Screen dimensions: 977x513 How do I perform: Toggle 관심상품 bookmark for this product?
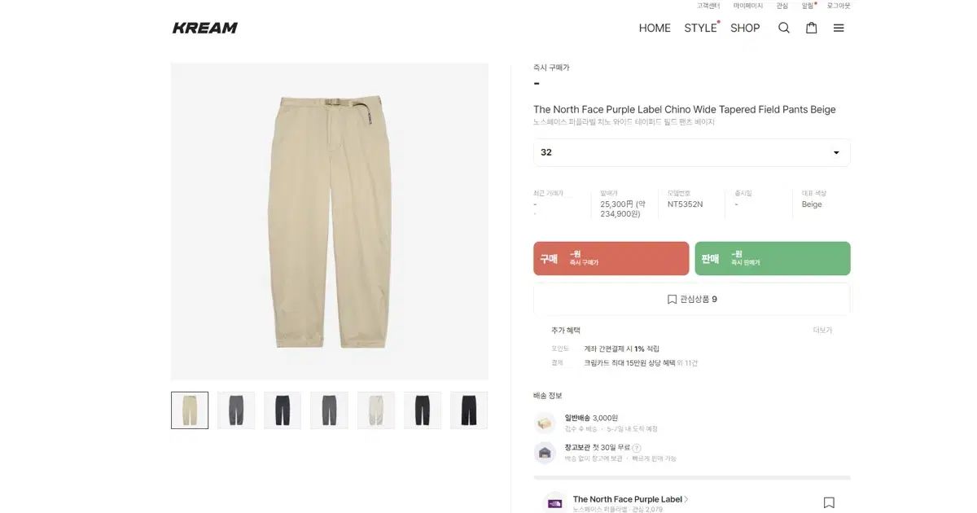[692, 299]
